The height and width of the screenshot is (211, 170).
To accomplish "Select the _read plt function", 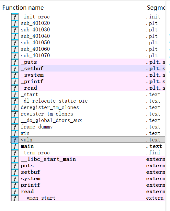I will (87, 88).
